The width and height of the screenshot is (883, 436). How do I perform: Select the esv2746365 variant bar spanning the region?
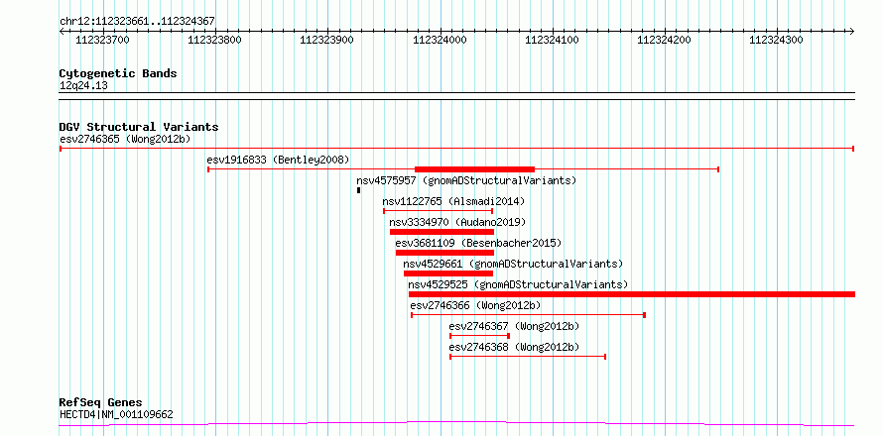click(x=456, y=149)
